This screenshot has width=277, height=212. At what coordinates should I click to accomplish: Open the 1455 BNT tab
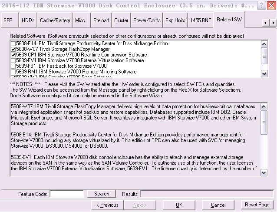[x=201, y=20]
